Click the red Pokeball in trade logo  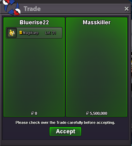[17, 12]
